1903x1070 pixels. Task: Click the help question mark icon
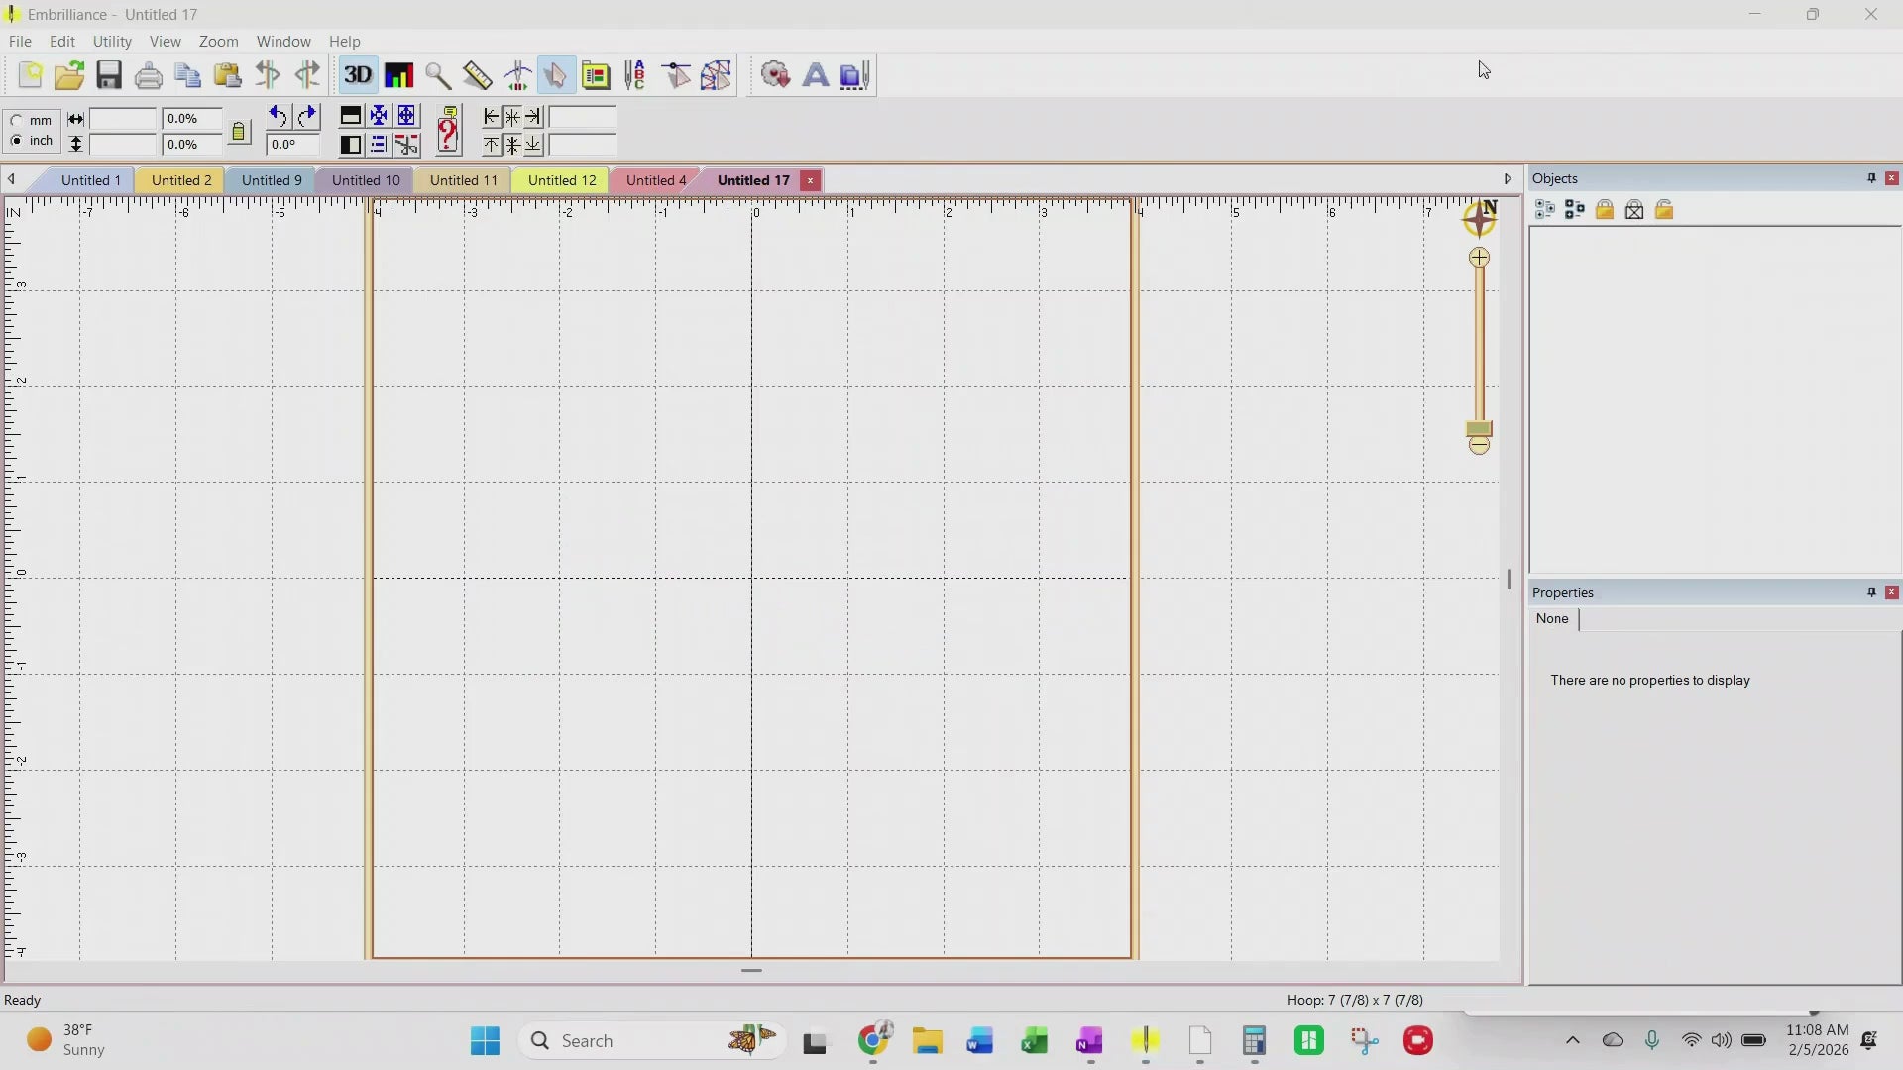coord(448,131)
